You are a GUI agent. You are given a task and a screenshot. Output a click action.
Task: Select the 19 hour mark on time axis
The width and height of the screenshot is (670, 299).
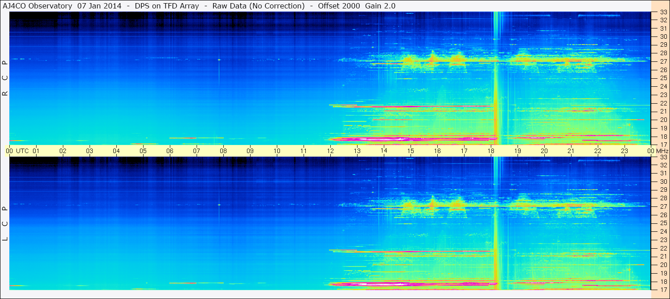518,151
